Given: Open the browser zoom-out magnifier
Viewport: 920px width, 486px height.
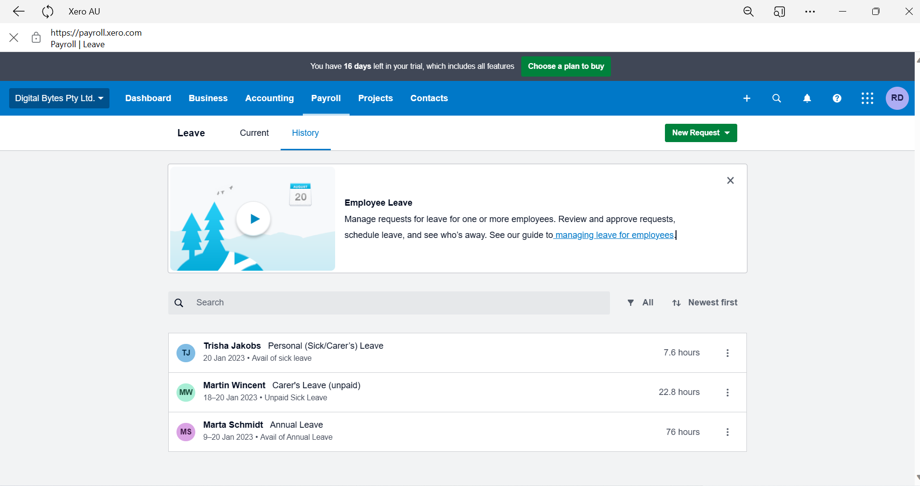Looking at the screenshot, I should click(x=748, y=11).
